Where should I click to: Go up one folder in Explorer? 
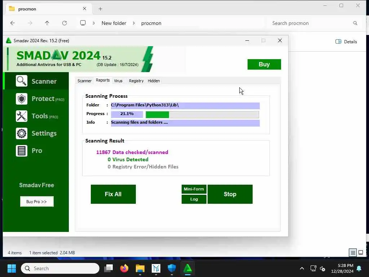click(47, 23)
